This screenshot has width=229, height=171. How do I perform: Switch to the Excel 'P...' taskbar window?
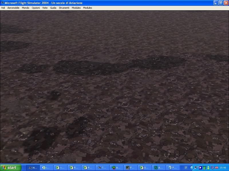coord(88,168)
